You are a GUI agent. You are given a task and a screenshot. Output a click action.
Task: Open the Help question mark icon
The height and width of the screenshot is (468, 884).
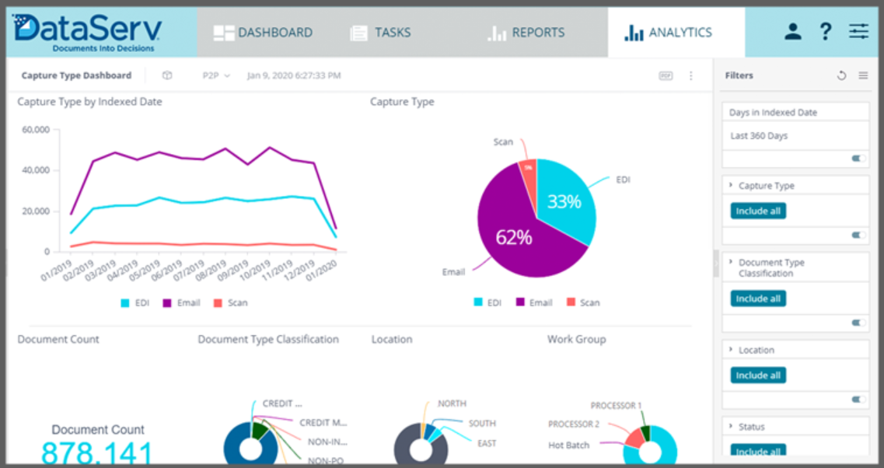click(x=825, y=31)
